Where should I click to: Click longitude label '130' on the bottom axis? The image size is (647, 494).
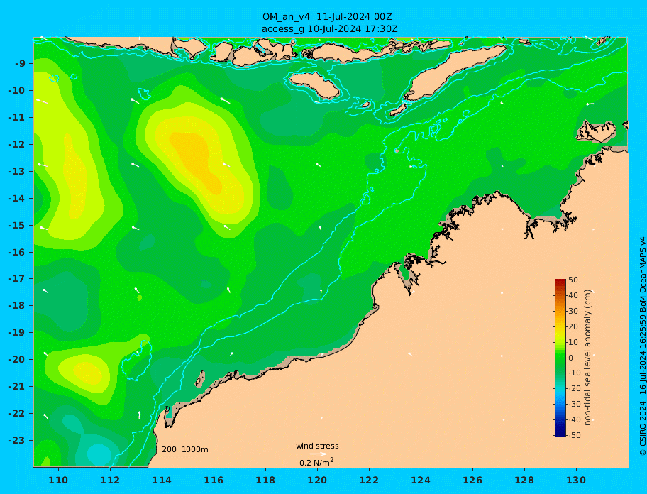[576, 480]
